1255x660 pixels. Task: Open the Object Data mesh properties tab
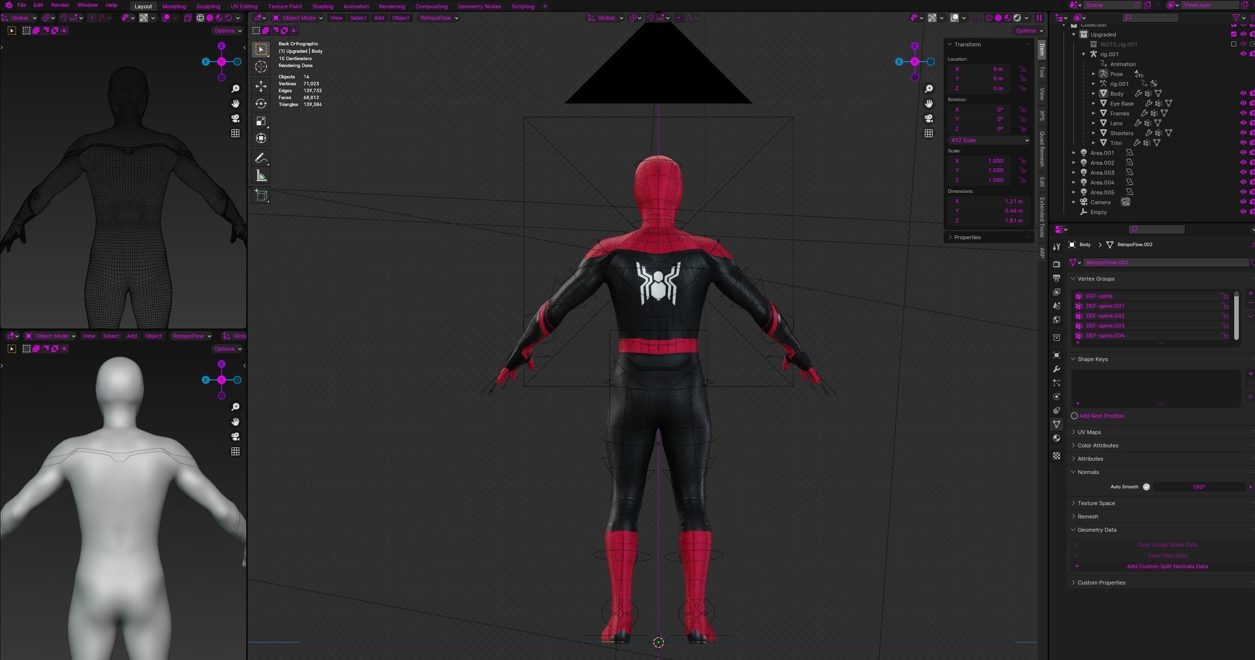coord(1057,424)
